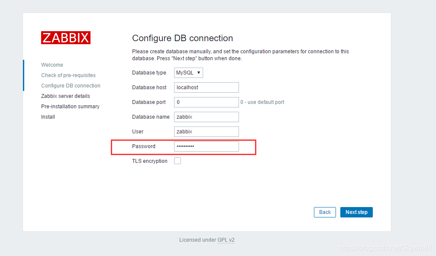Click the ZABBIX logo
Screen dimensions: 436x256
coord(66,38)
